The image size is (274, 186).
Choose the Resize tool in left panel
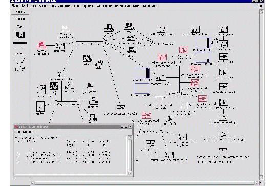20,19
